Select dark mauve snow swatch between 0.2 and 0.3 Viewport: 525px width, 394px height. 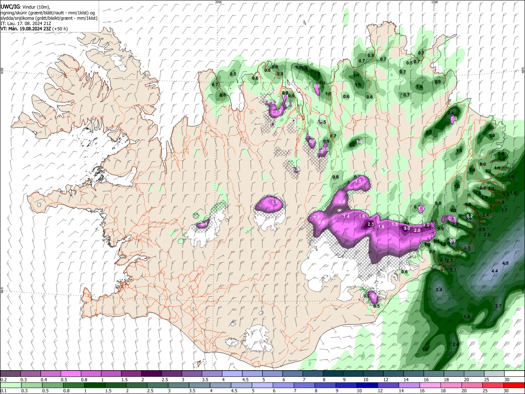[x=10, y=374]
